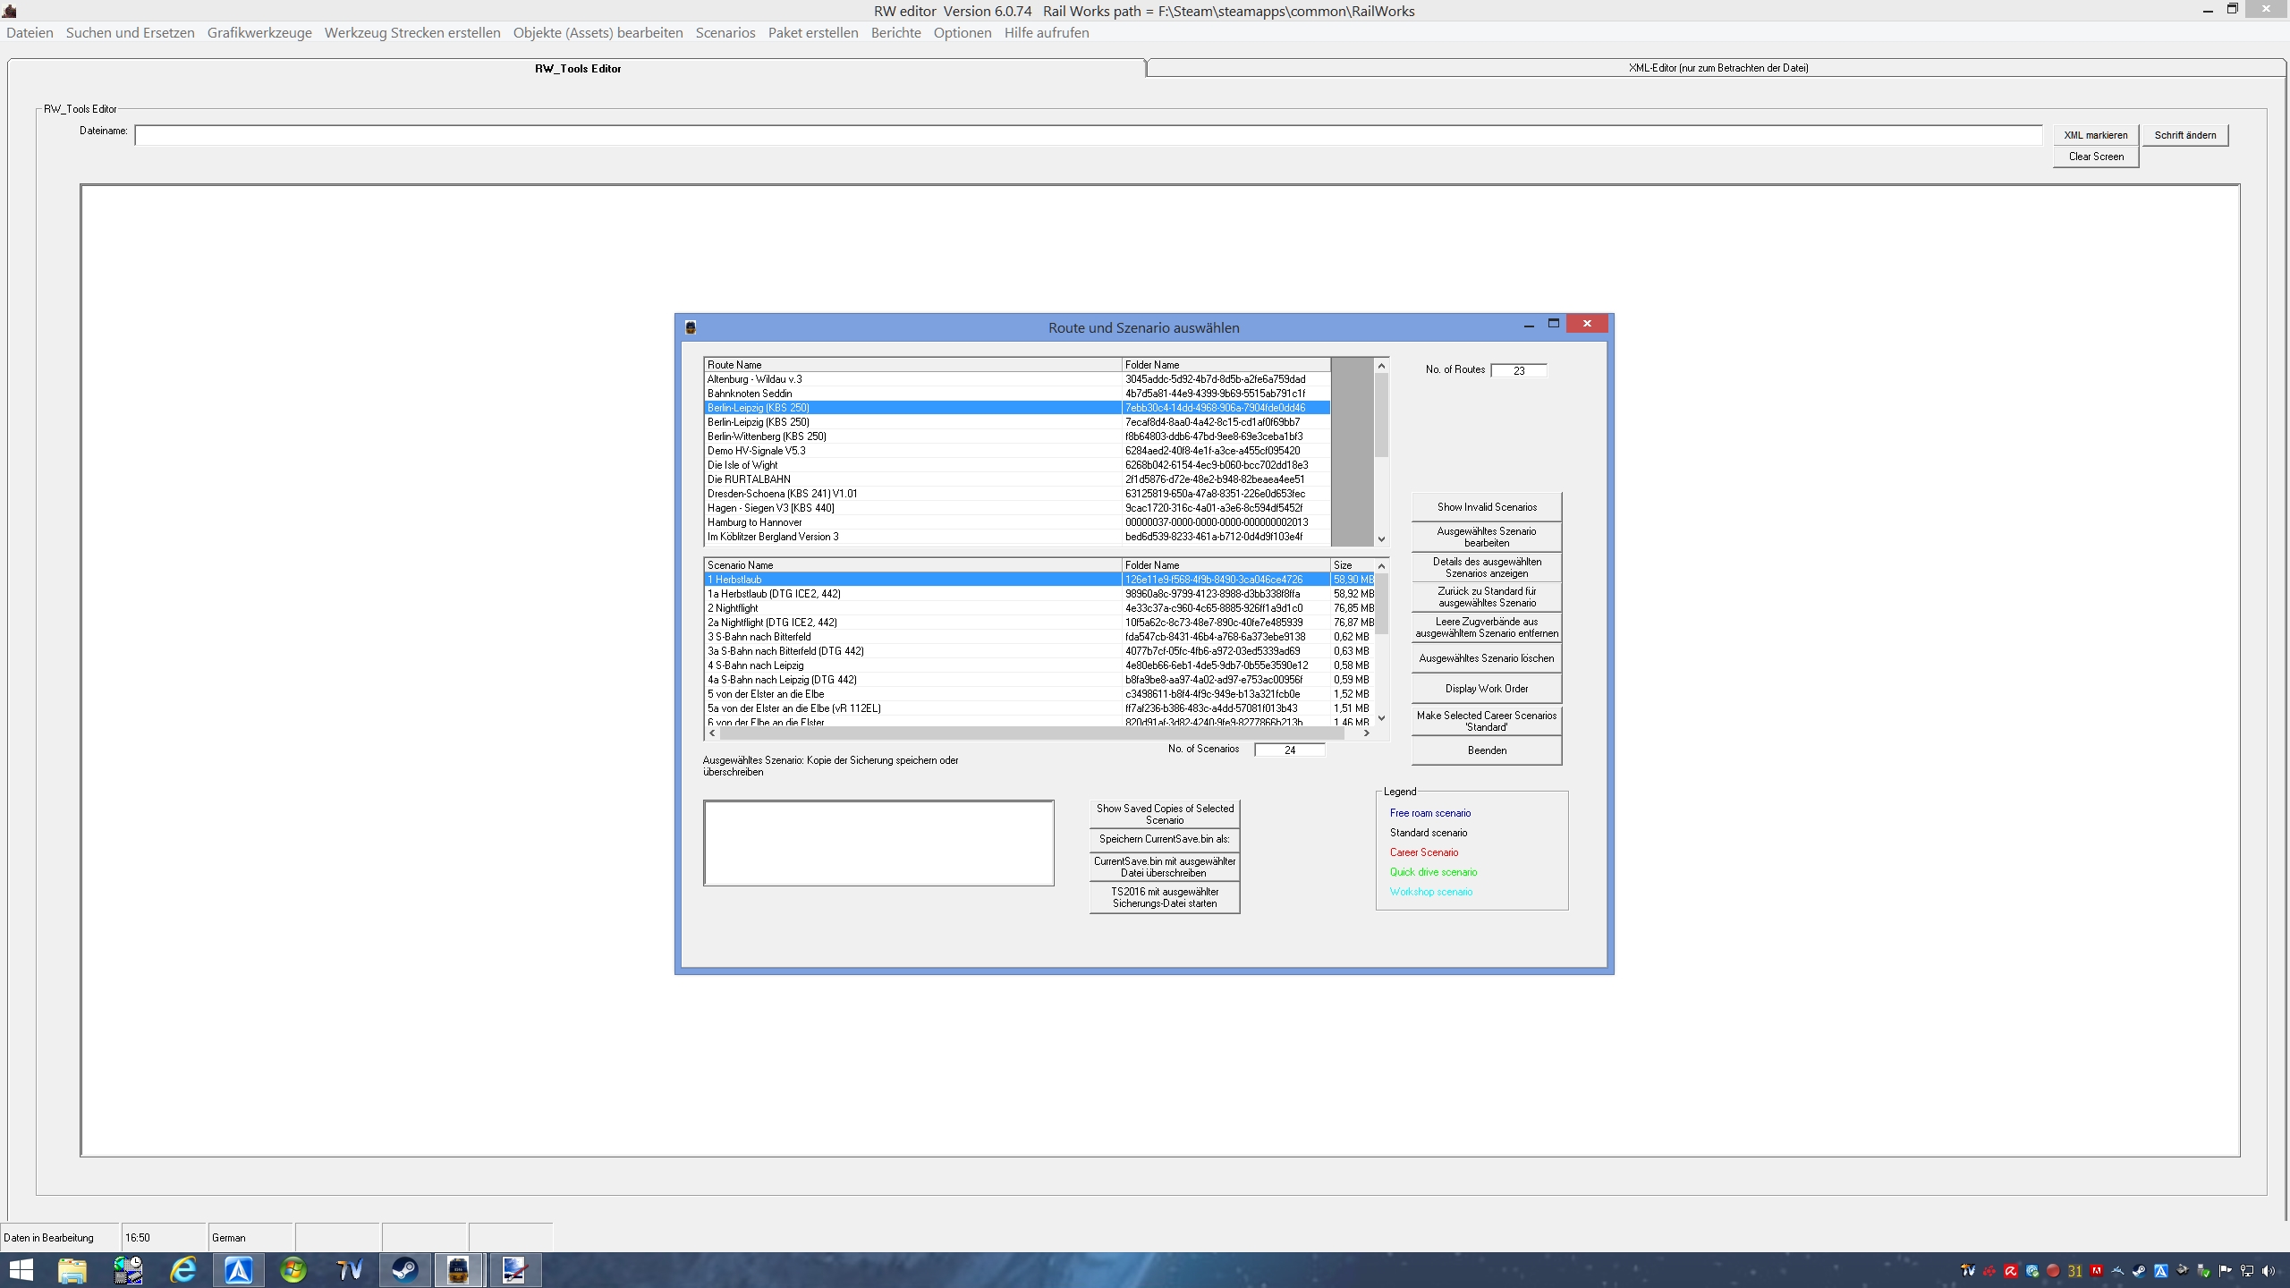Click the Avira antivirus tray icon
2290x1288 pixels.
click(x=2011, y=1270)
